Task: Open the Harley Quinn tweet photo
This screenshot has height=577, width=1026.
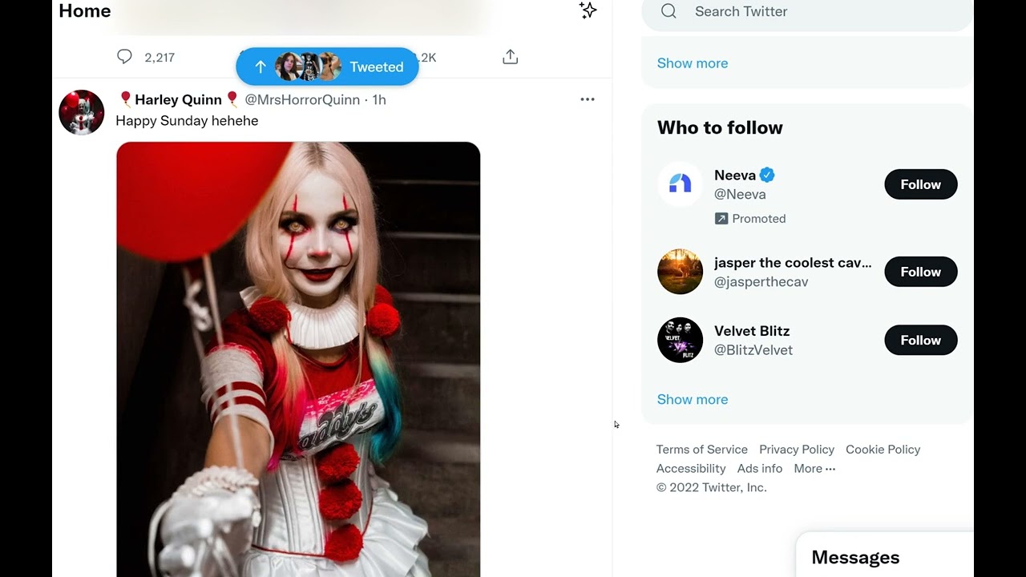Action: (x=298, y=359)
